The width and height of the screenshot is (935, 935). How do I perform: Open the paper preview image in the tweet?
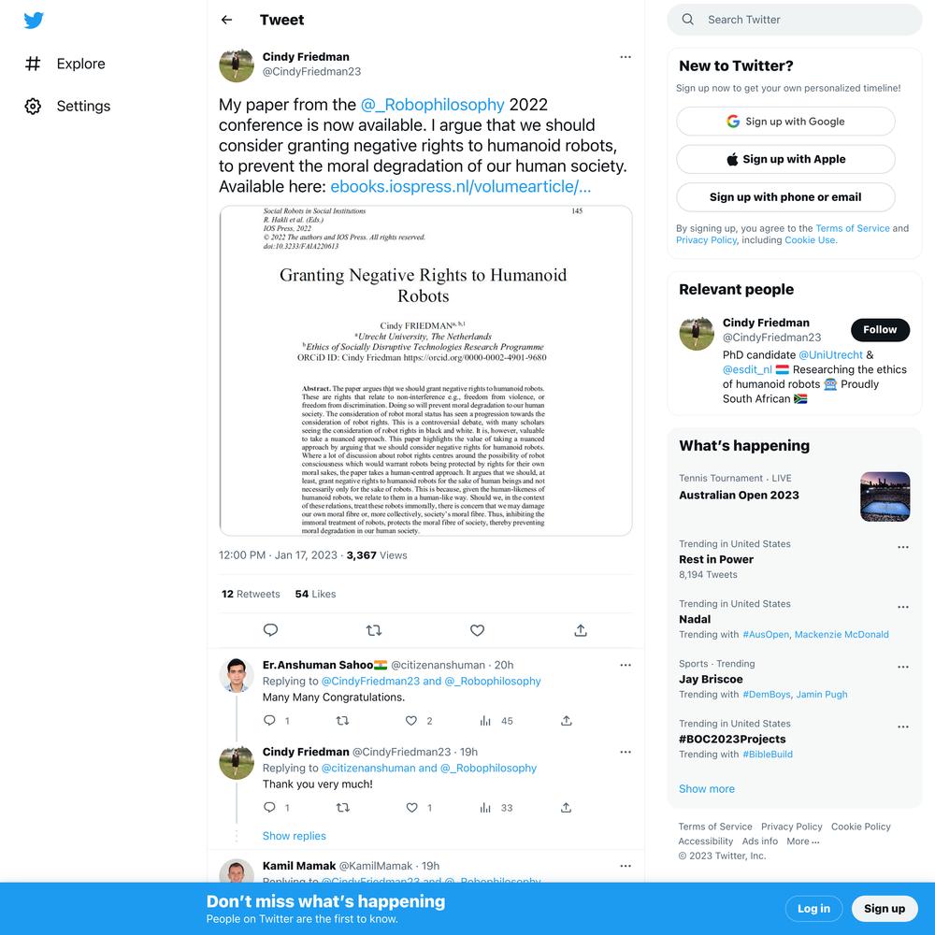[425, 370]
